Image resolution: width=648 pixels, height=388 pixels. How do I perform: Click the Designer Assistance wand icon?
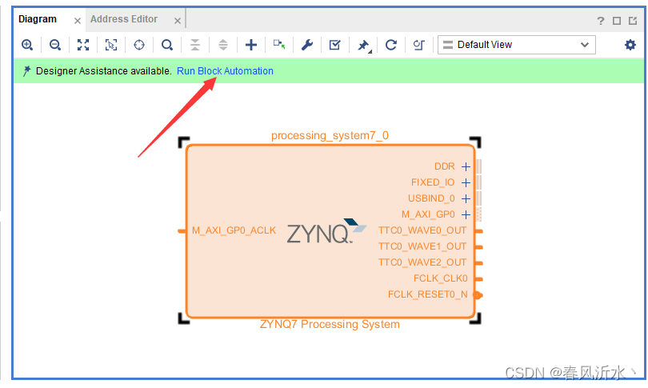click(27, 71)
